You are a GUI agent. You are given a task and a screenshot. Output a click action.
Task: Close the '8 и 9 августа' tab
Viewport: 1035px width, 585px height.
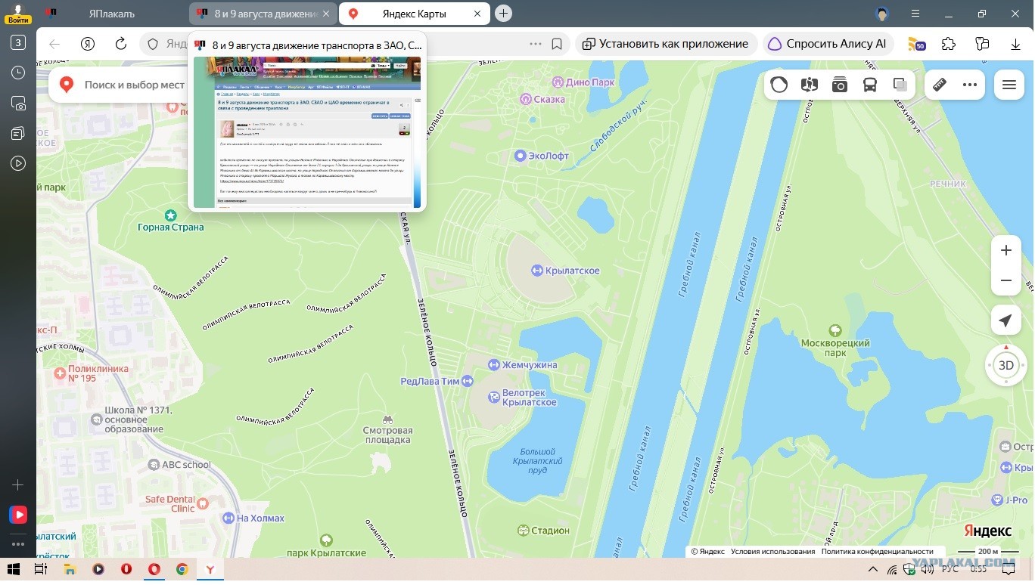(x=326, y=14)
